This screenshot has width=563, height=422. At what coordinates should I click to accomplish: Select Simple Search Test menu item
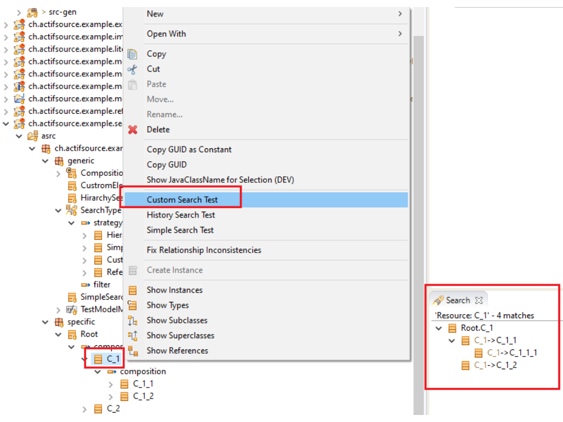coord(180,230)
